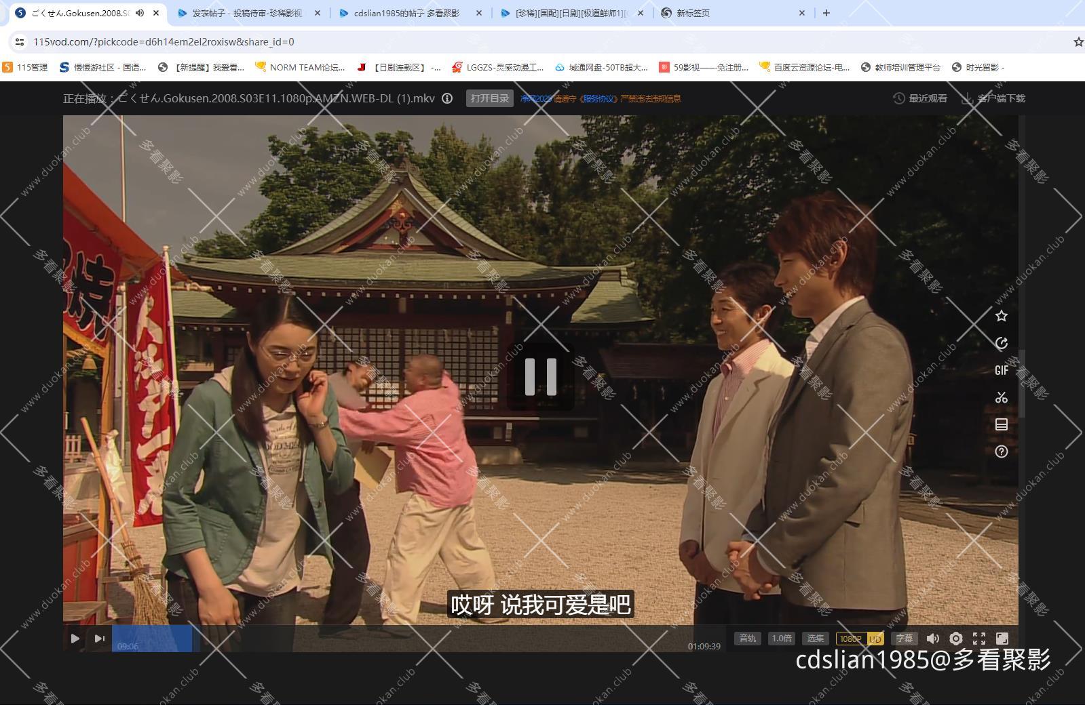
Task: Switch to the cdslian1985的帖子 browser tab
Action: click(406, 13)
